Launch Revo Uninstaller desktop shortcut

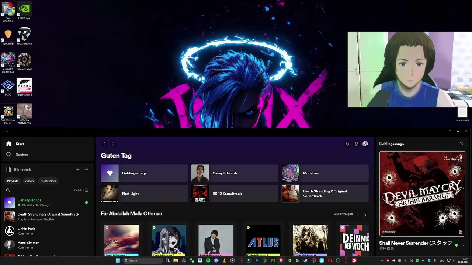(x=8, y=12)
